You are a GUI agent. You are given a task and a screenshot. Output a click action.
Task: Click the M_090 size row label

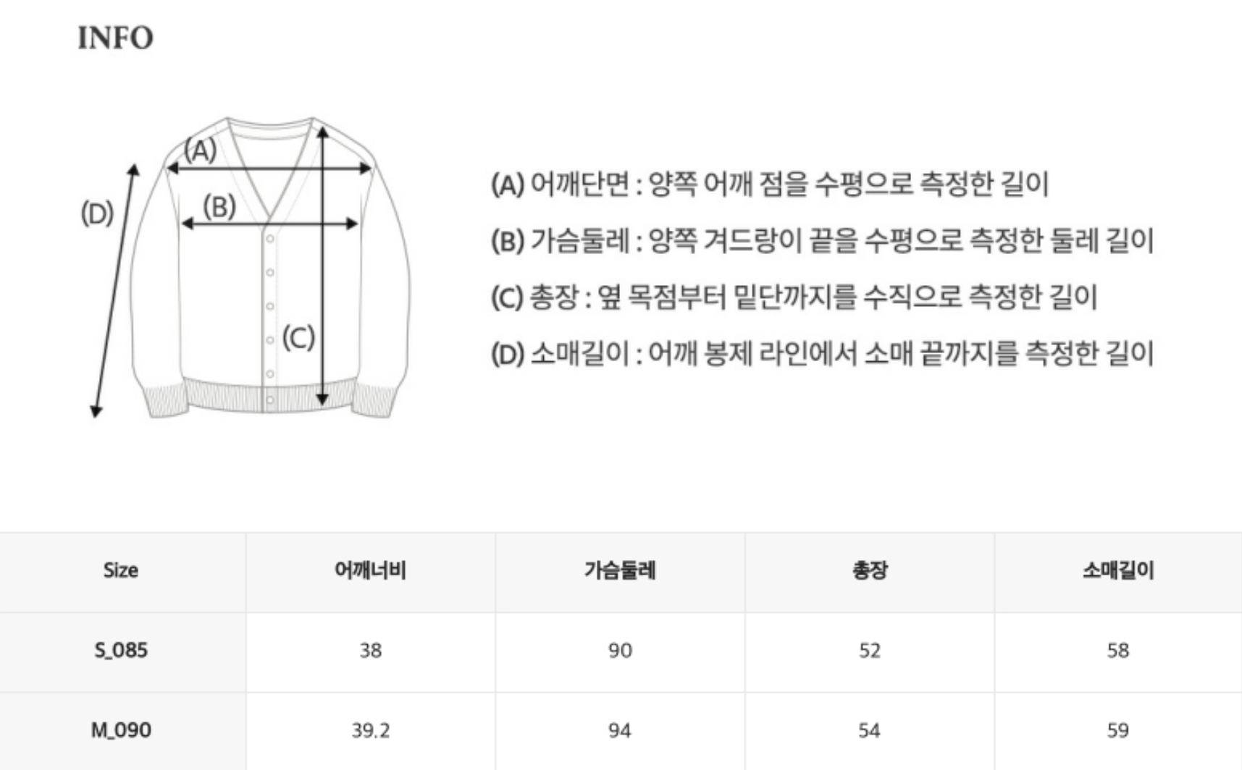pos(121,730)
